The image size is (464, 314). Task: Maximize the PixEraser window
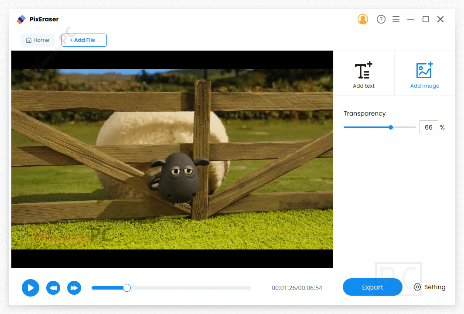pyautogui.click(x=426, y=19)
